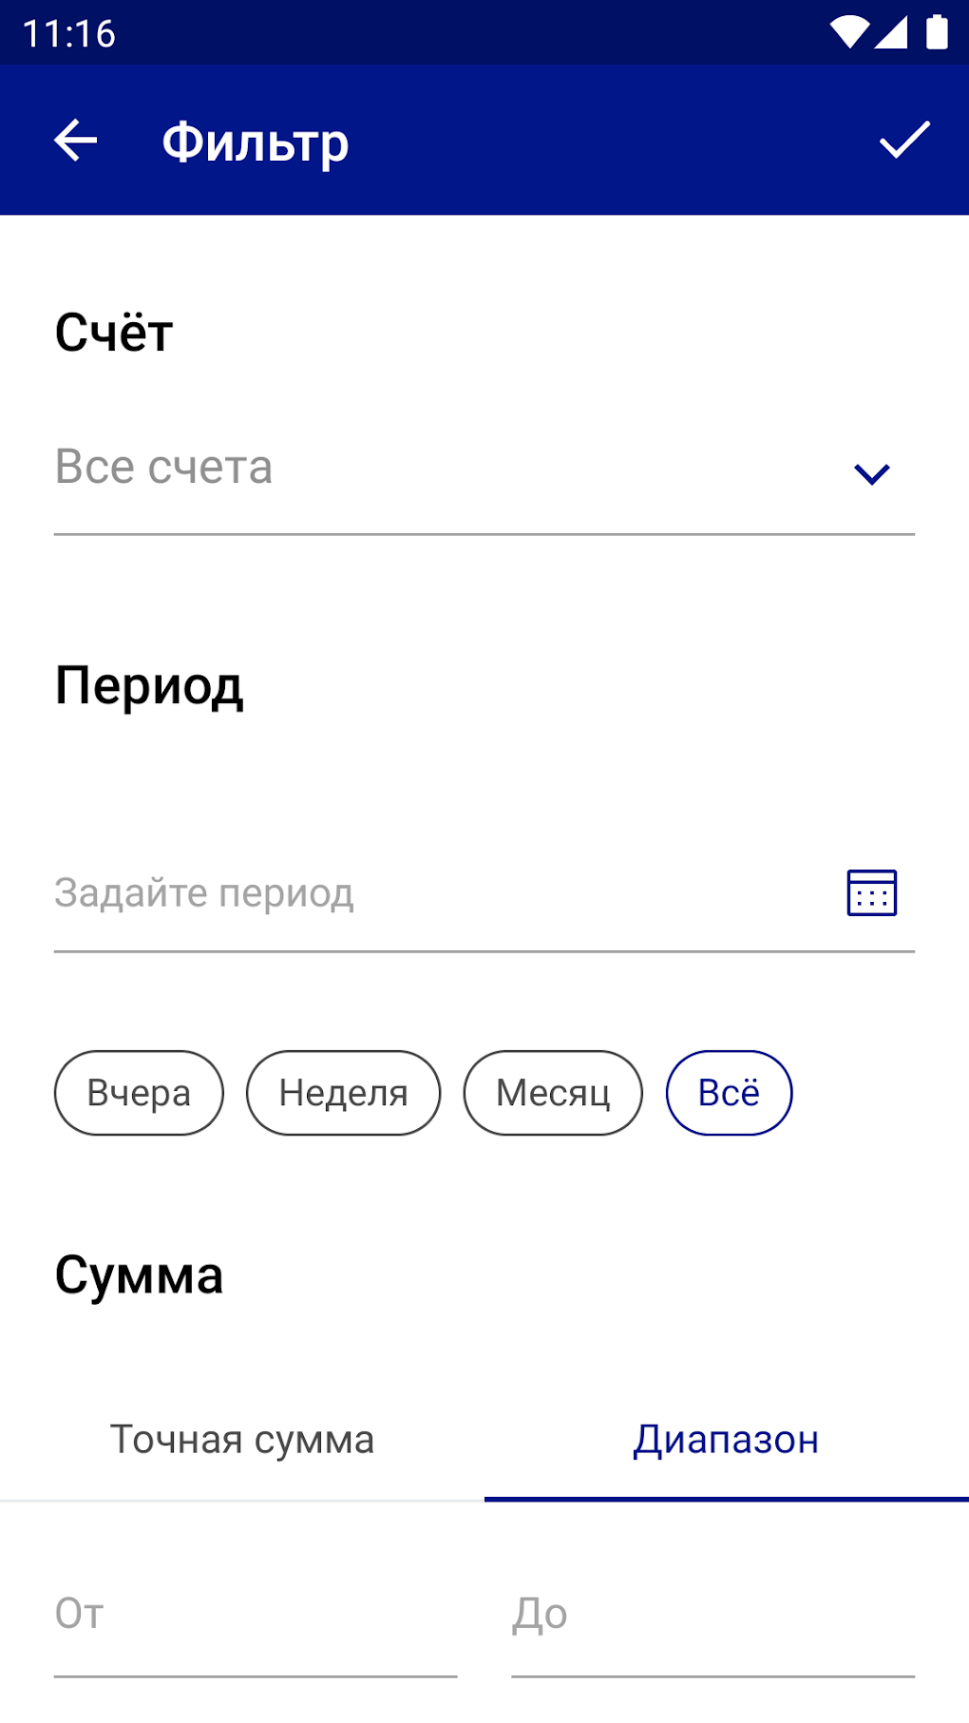
Task: Tap the battery status bar icon
Action: pyautogui.click(x=937, y=32)
